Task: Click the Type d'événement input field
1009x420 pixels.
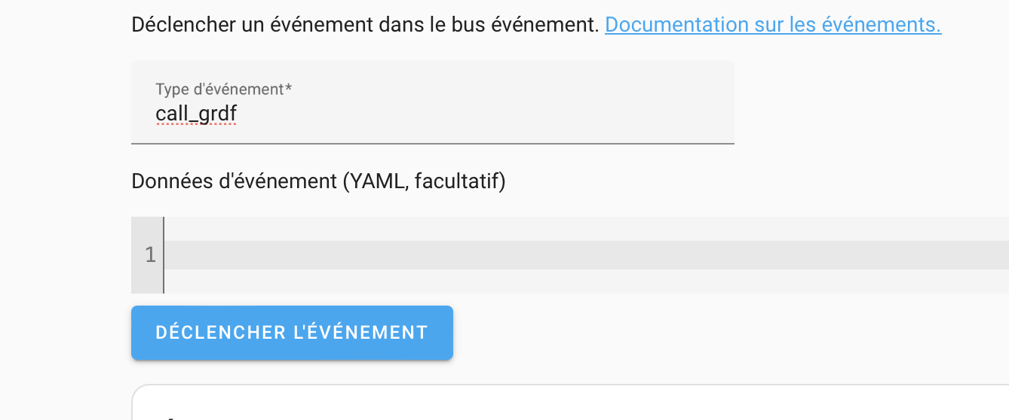Action: [x=433, y=102]
